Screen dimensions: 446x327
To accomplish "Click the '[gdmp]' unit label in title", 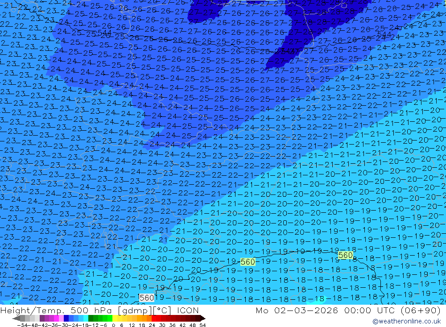I will pyautogui.click(x=135, y=310).
